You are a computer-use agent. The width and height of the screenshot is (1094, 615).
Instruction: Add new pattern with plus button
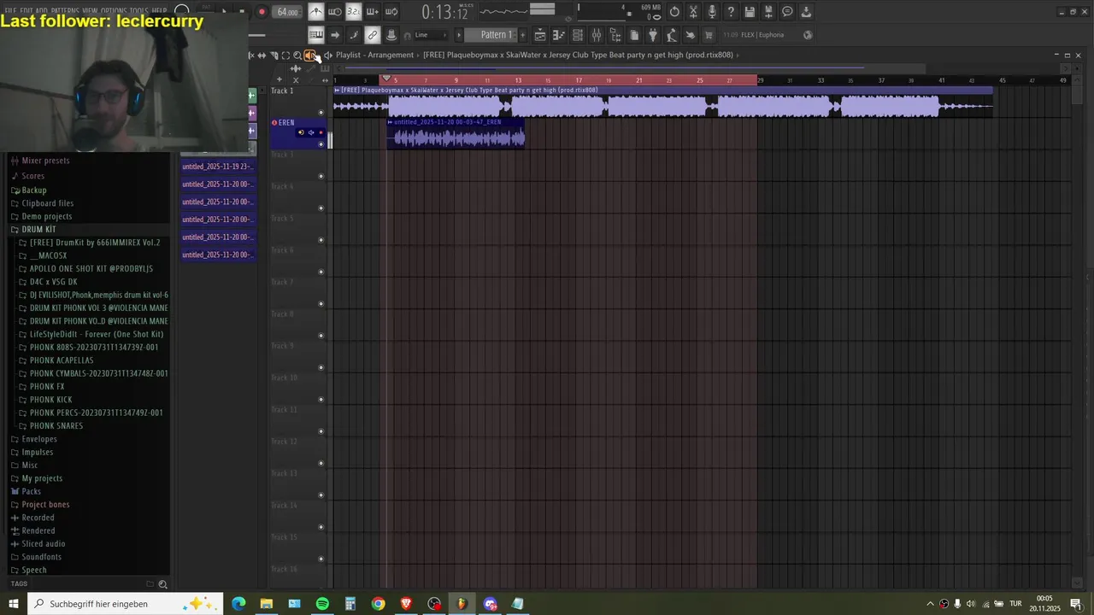pyautogui.click(x=523, y=35)
